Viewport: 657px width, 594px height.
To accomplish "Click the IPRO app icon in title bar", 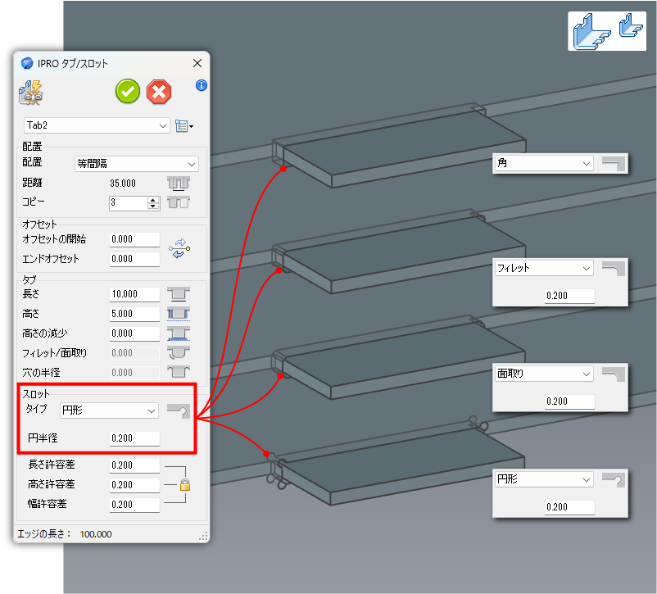I will click(x=27, y=63).
